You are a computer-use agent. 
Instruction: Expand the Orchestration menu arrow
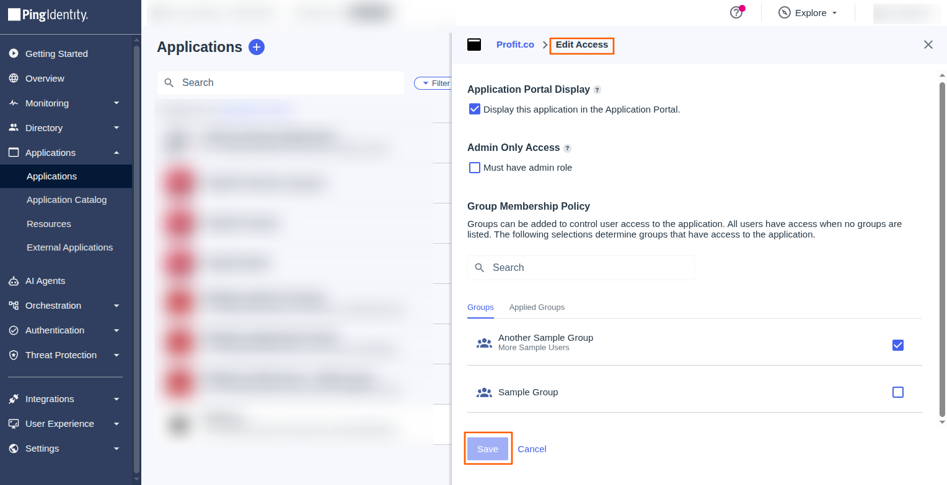[117, 306]
